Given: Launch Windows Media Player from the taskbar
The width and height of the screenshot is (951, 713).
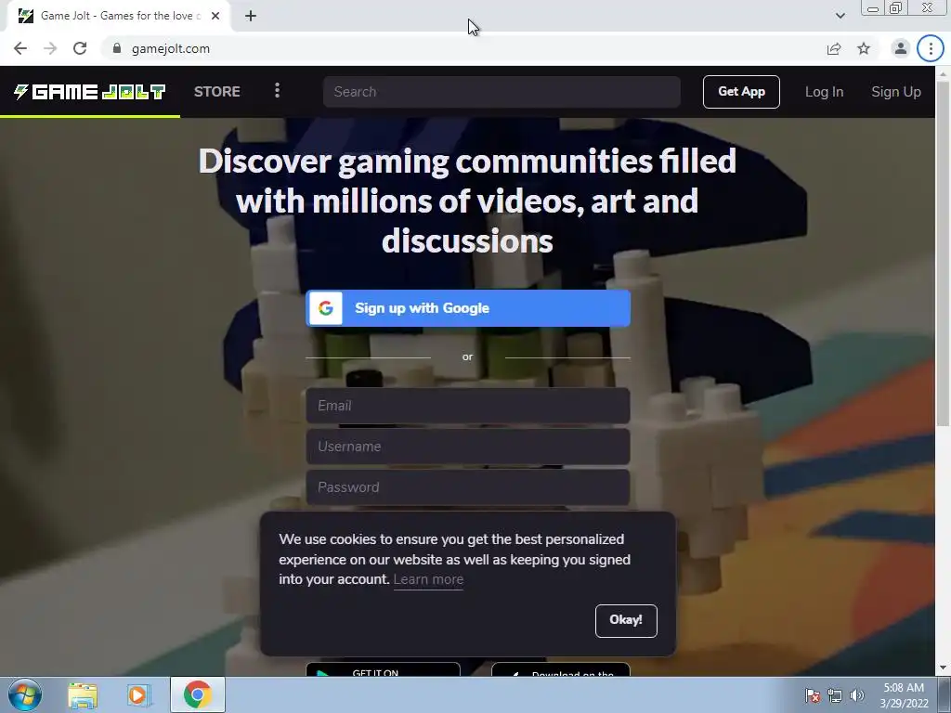Looking at the screenshot, I should 138,694.
